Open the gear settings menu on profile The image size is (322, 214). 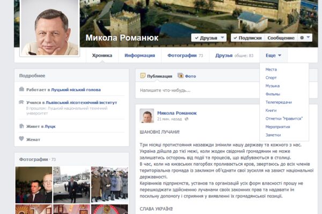click(304, 38)
